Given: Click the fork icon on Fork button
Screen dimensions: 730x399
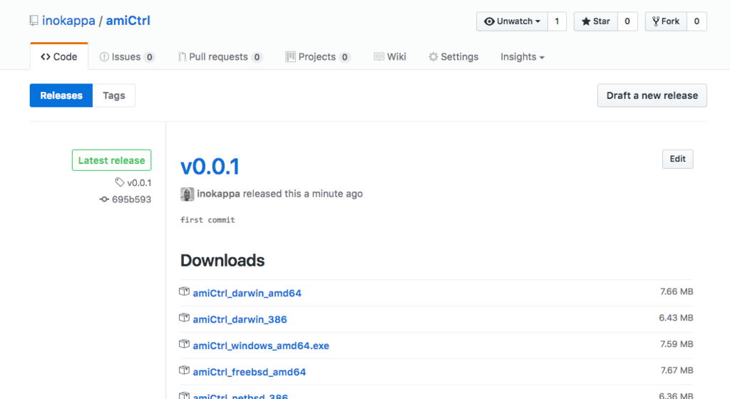Looking at the screenshot, I should click(x=656, y=21).
